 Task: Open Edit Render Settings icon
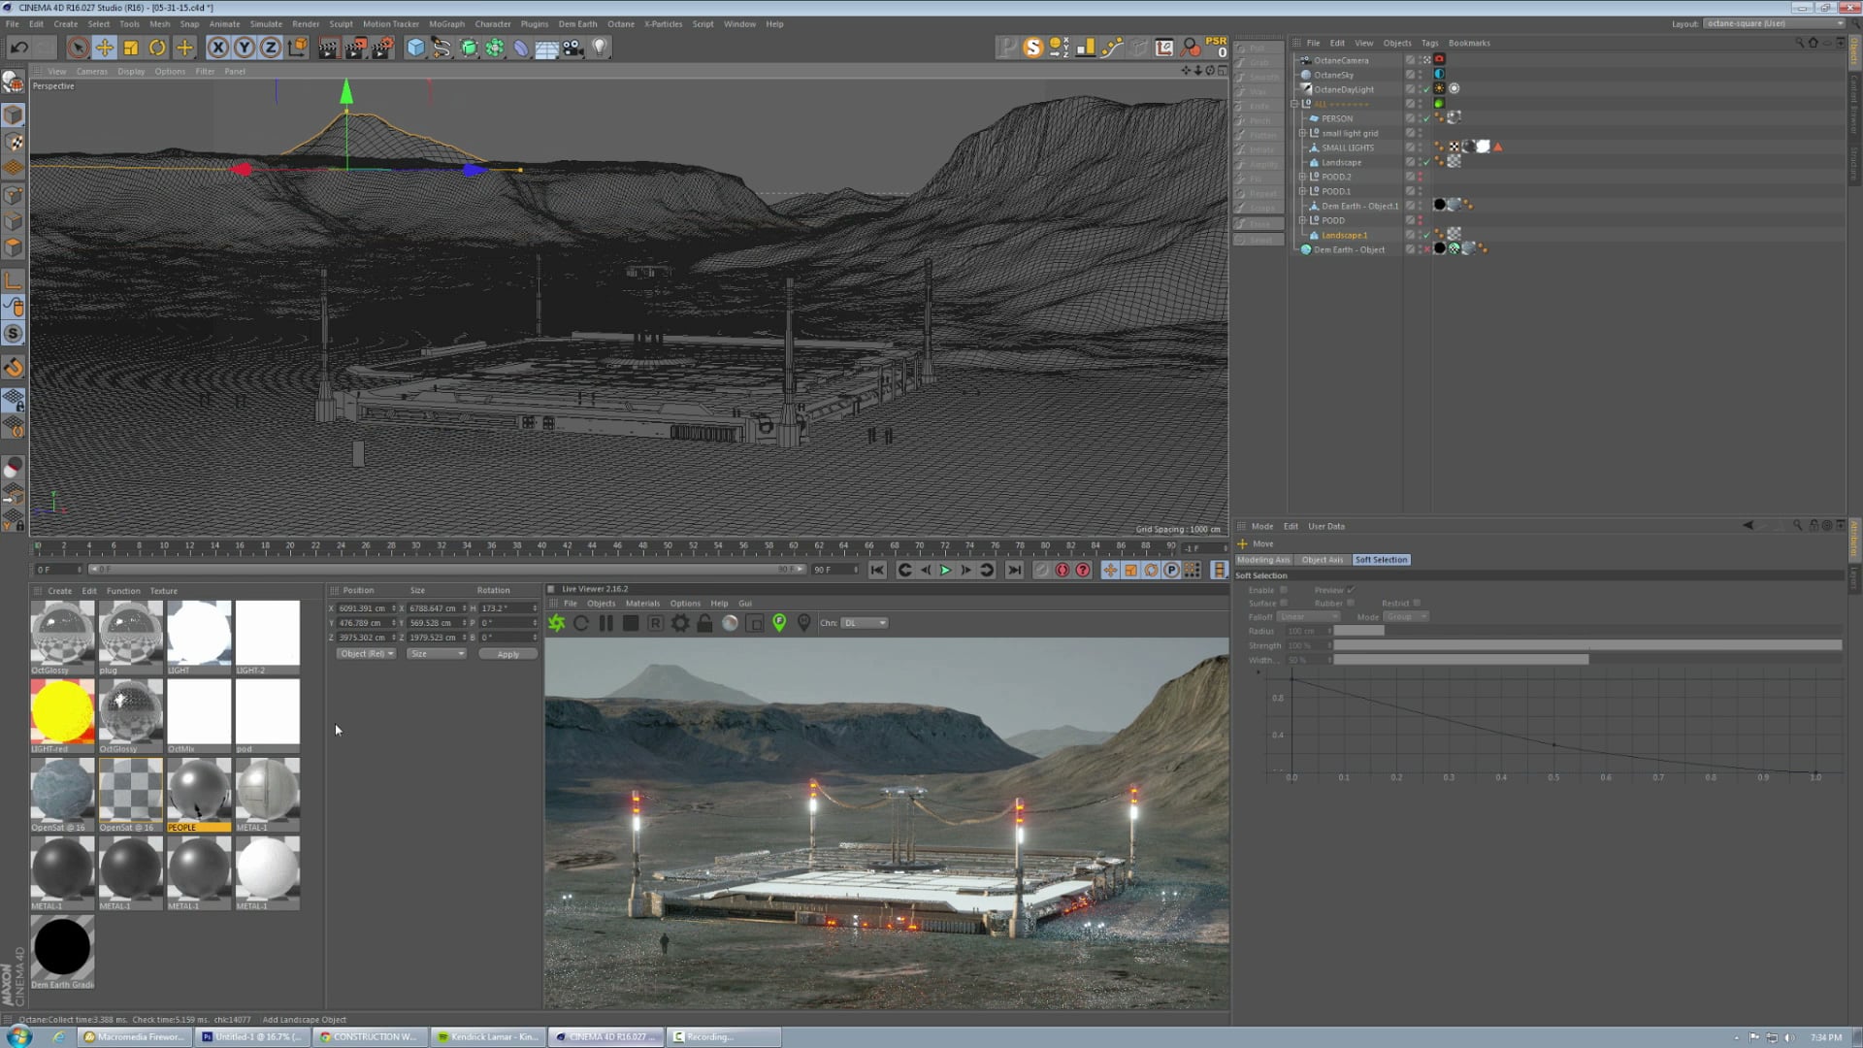point(382,47)
